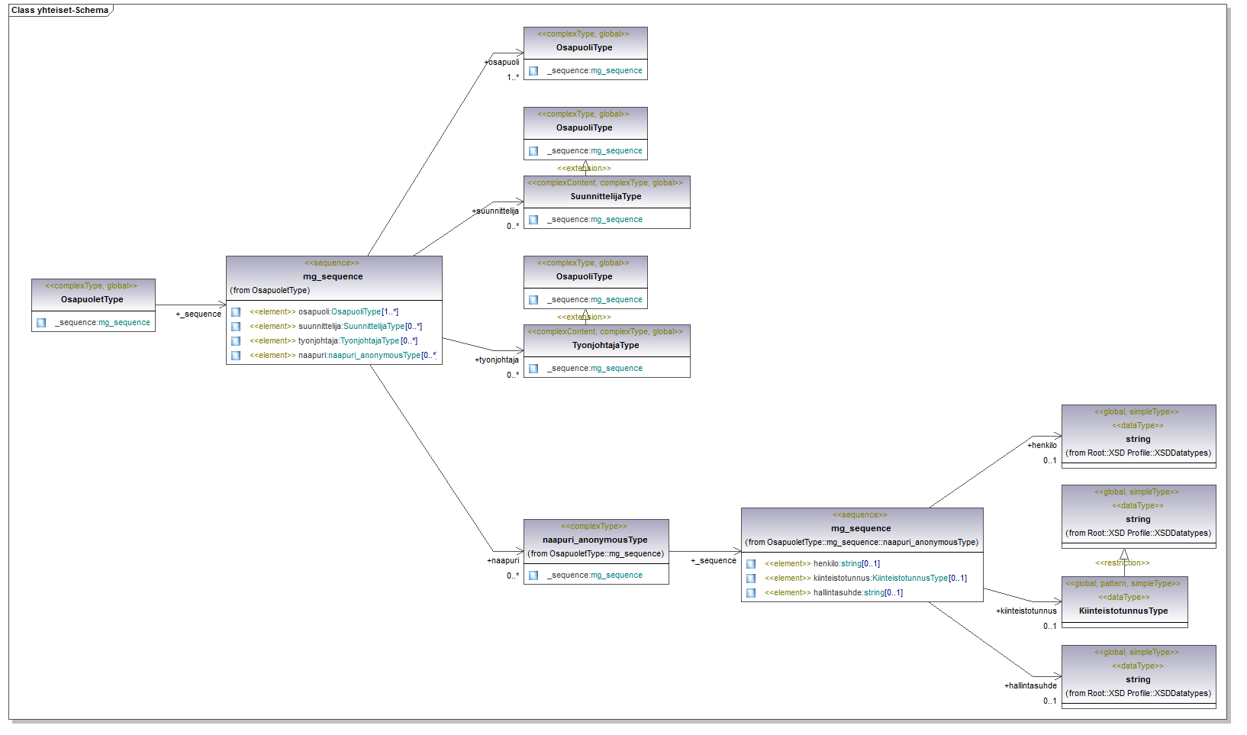This screenshot has height=735, width=1247.
Task: Select the +naapuri association end label
Action: (x=503, y=560)
